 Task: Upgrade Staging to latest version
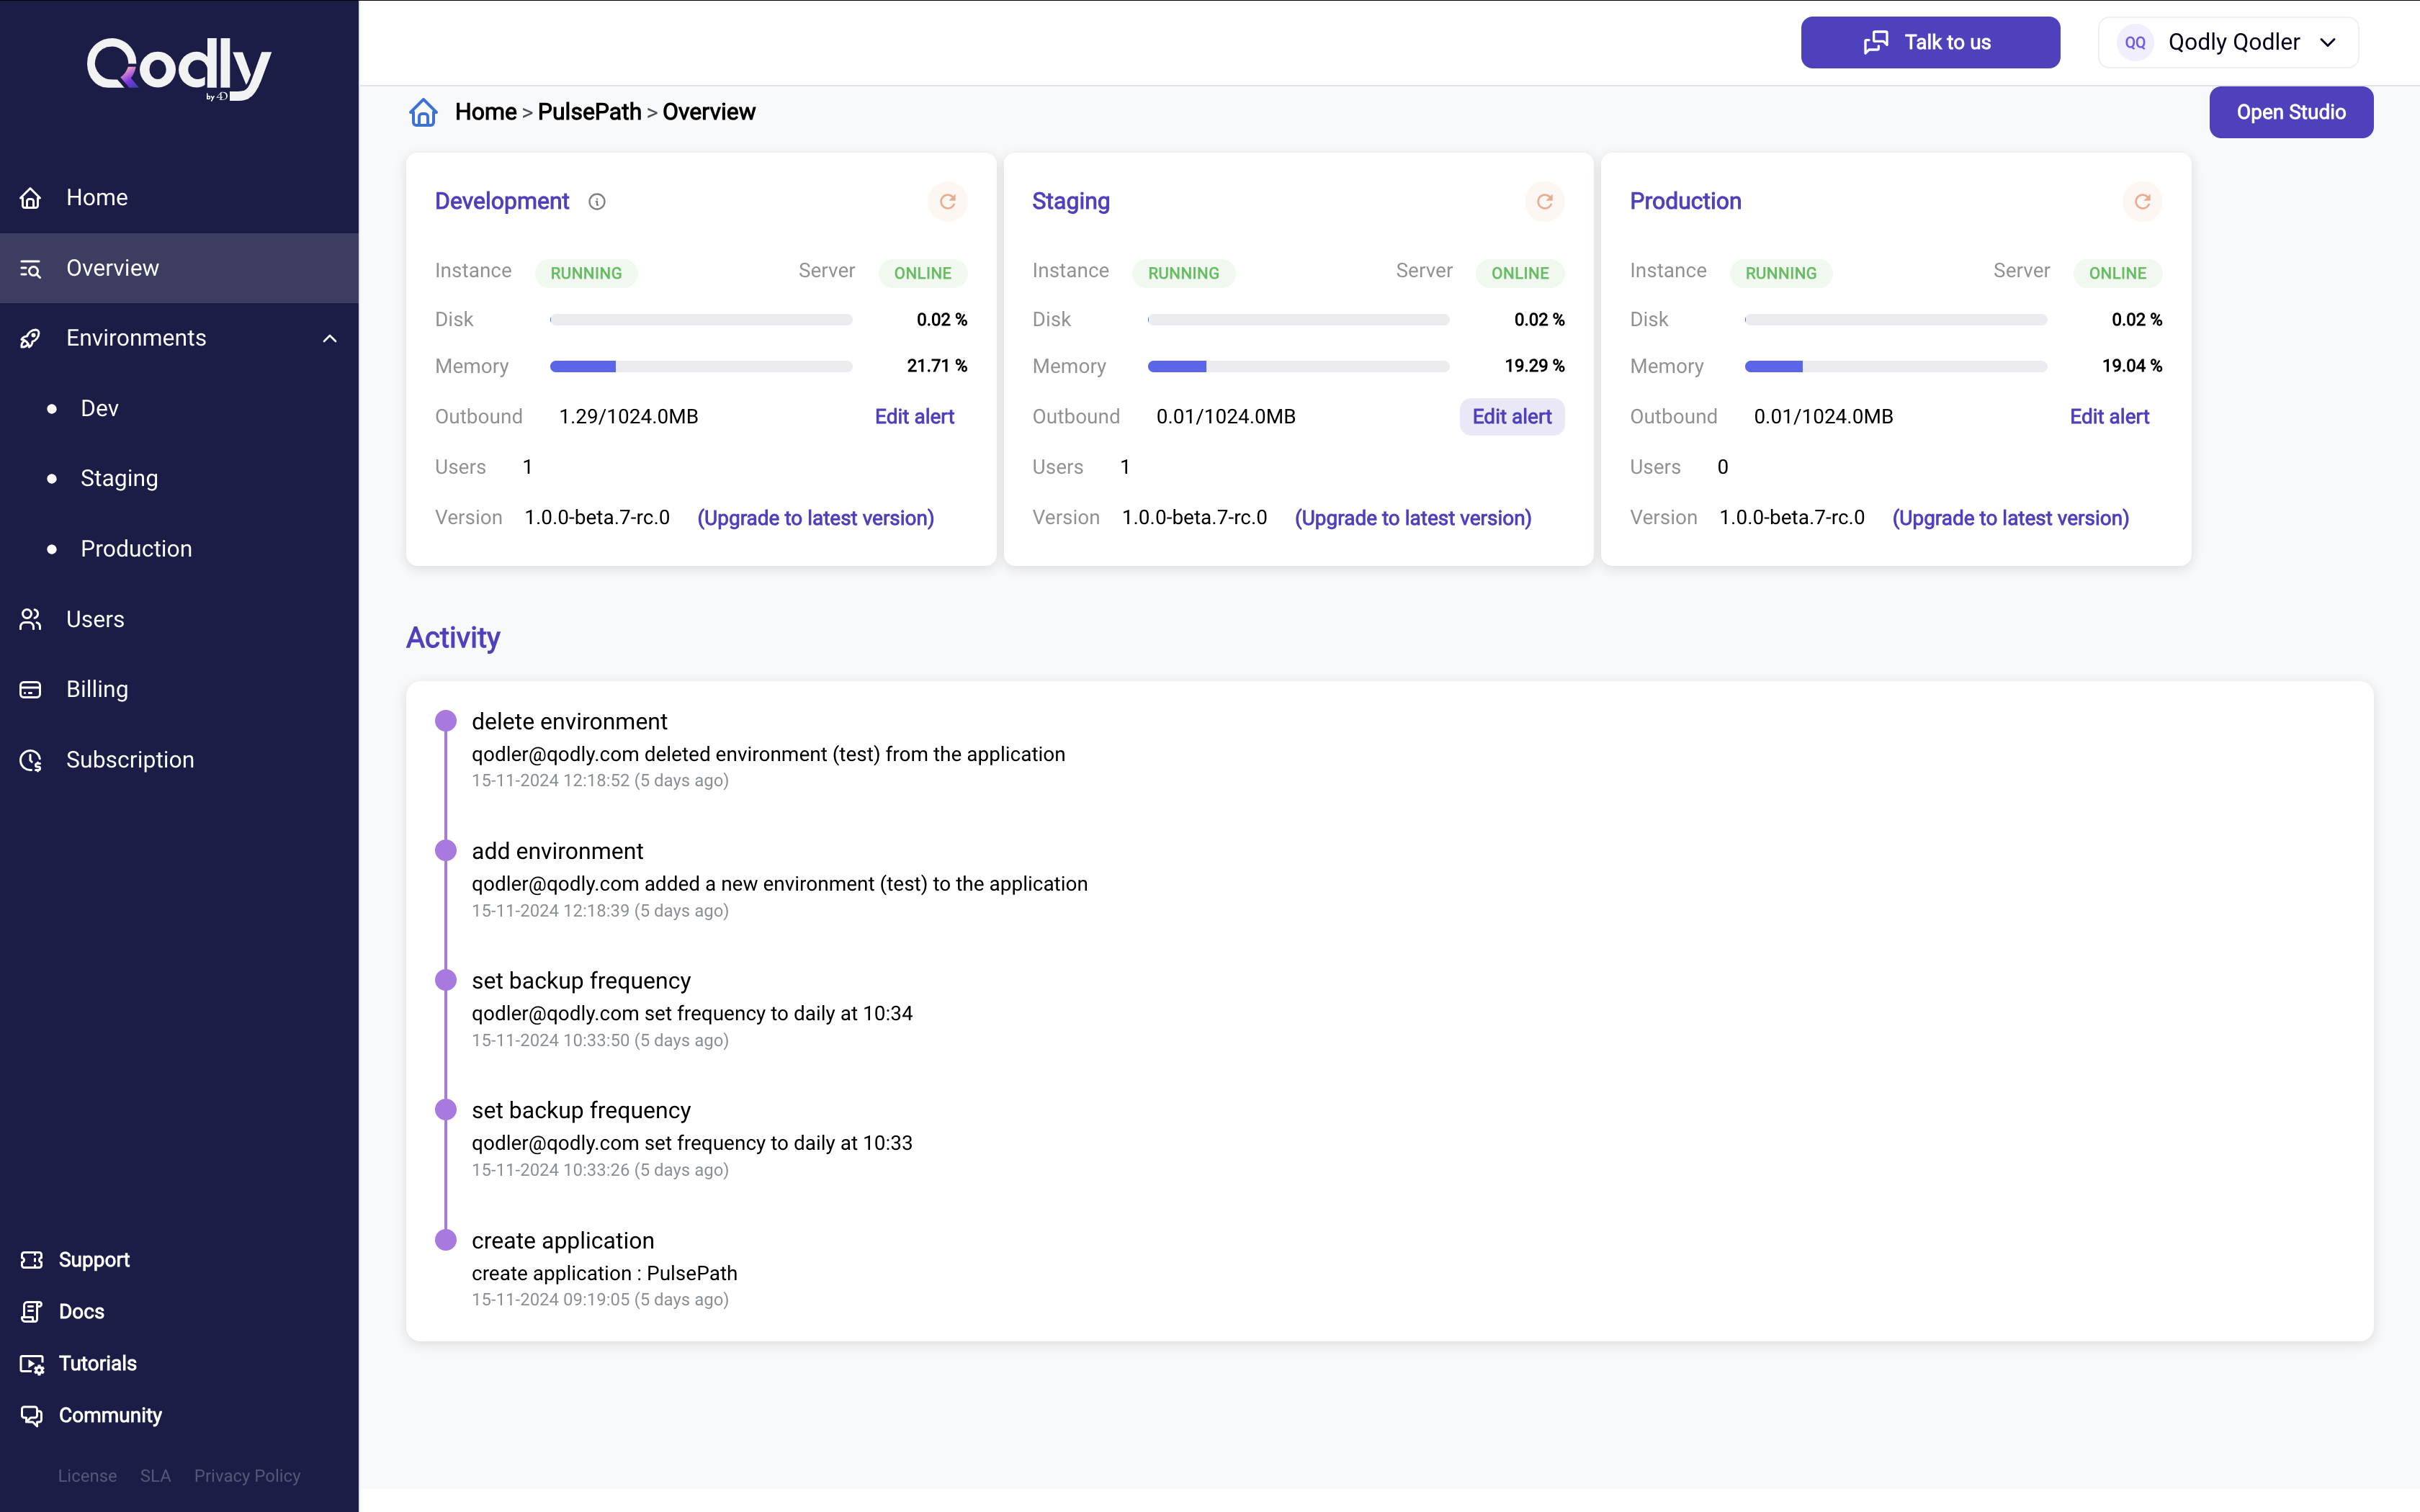[x=1413, y=518]
